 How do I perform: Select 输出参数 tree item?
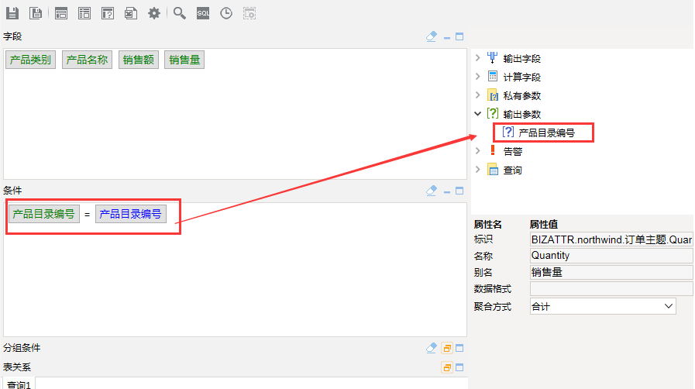click(x=521, y=115)
